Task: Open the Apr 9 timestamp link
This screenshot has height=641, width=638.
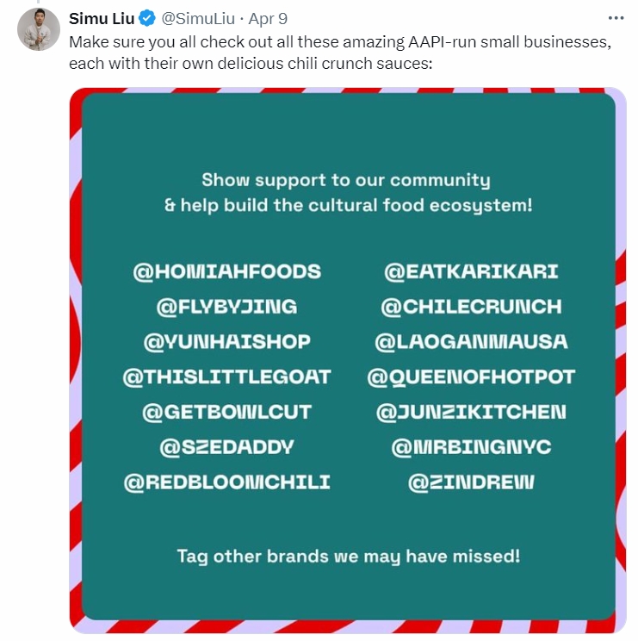Action: [269, 19]
